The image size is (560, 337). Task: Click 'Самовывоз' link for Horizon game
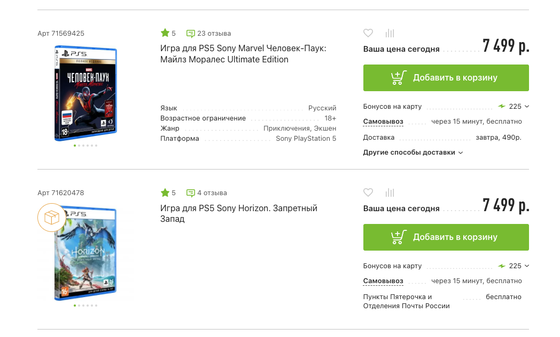point(383,281)
